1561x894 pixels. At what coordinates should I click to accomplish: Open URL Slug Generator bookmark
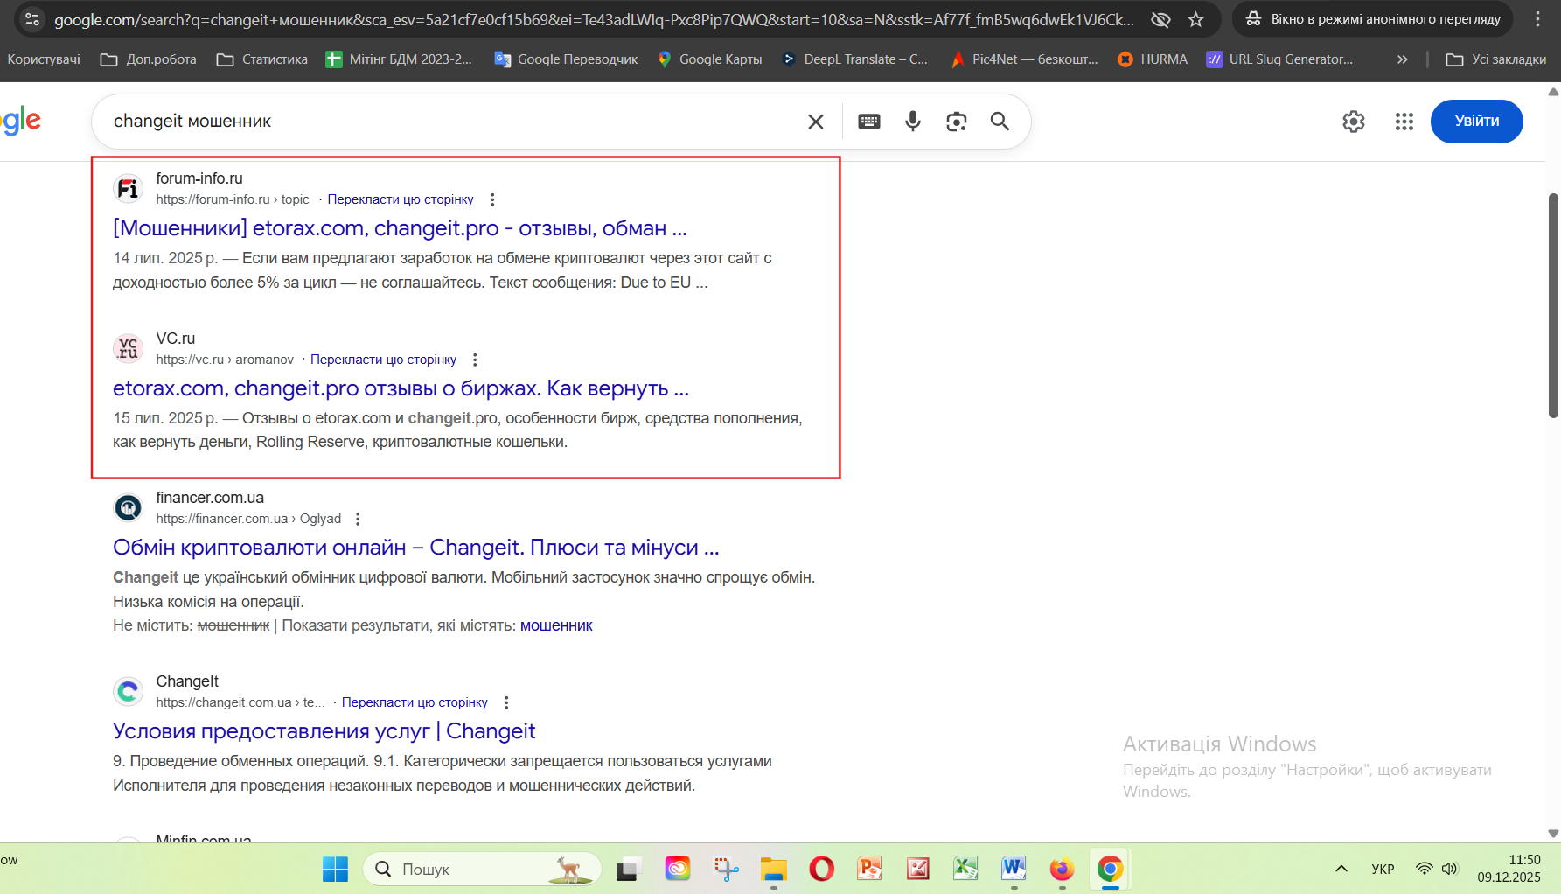click(1279, 59)
